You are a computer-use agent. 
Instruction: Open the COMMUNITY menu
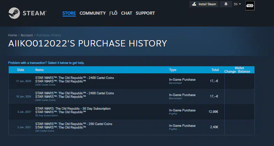click(93, 13)
